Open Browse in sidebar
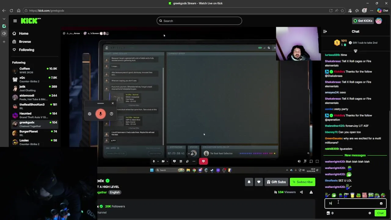This screenshot has width=391, height=220. click(21, 42)
